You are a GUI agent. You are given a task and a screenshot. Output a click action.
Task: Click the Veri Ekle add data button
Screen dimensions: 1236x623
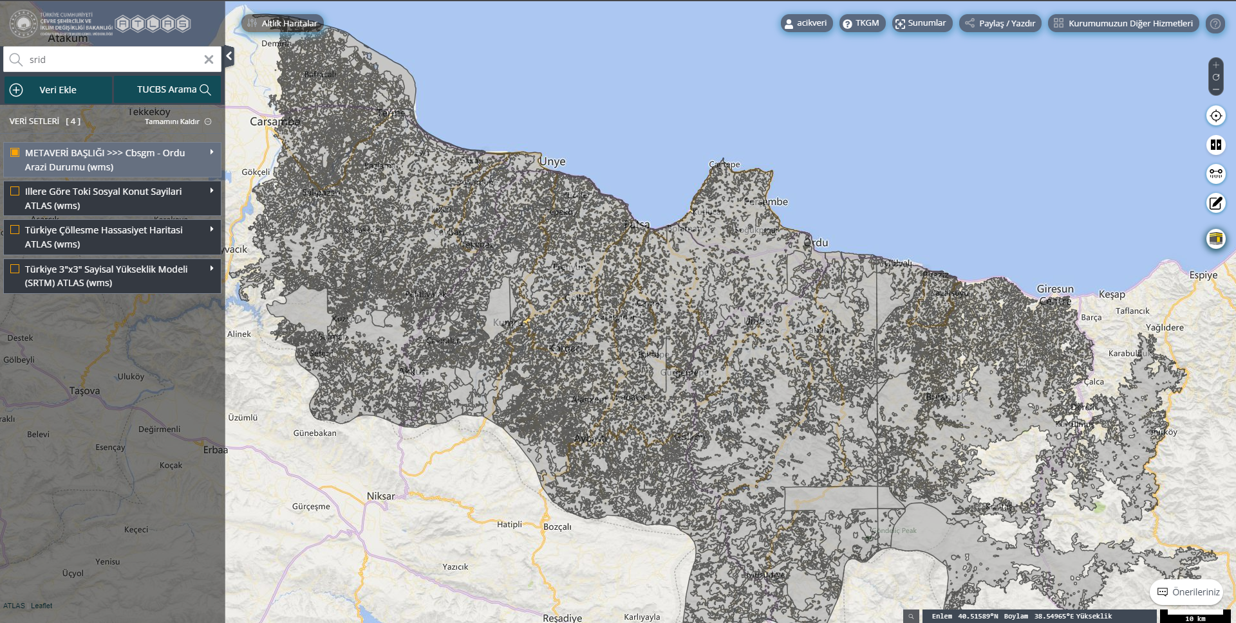pos(58,90)
